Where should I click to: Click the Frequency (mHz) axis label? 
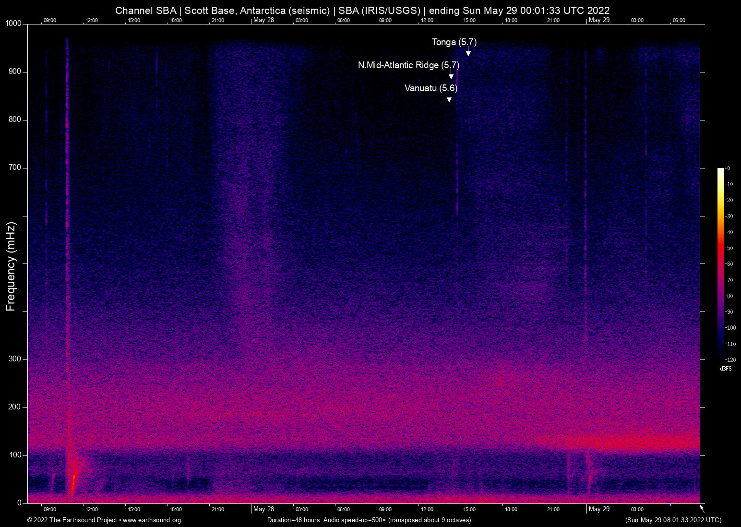11,266
